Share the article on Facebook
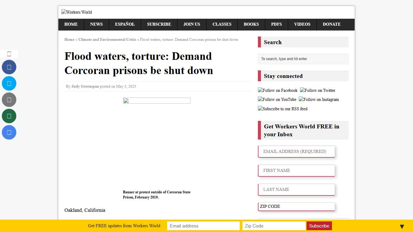Viewport: 413px width, 232px height. (x=9, y=67)
